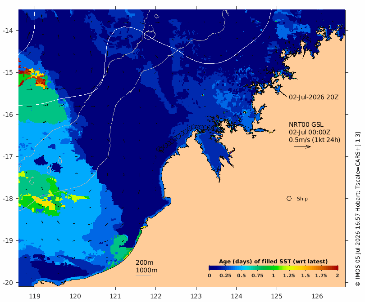
Task: Click the Ship legend text
Action: point(302,199)
